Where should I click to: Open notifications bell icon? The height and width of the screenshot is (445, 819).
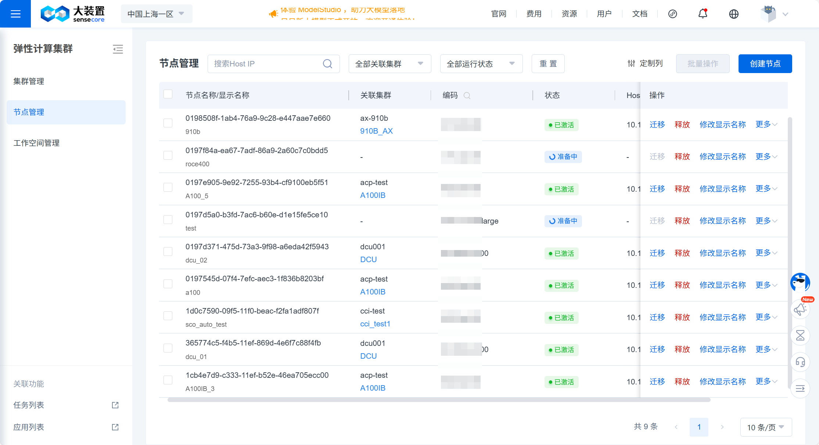point(703,14)
